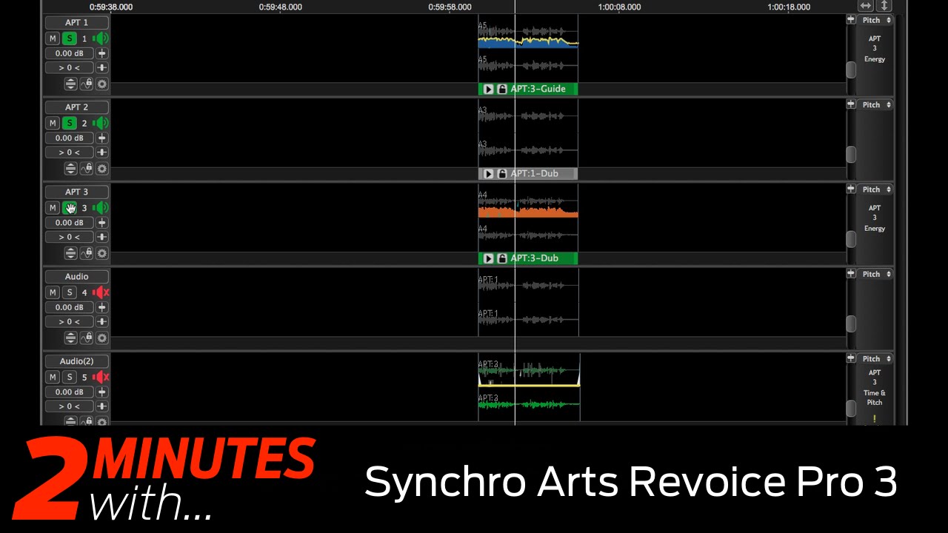The image size is (948, 533).
Task: Open the APT 1 track settings gear
Action: pos(102,84)
